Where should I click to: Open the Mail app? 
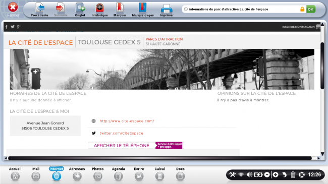pos(36,174)
